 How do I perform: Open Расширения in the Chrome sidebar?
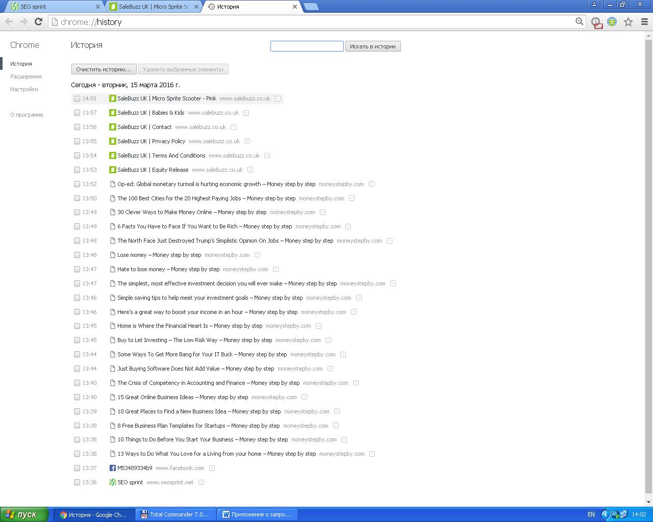point(26,76)
